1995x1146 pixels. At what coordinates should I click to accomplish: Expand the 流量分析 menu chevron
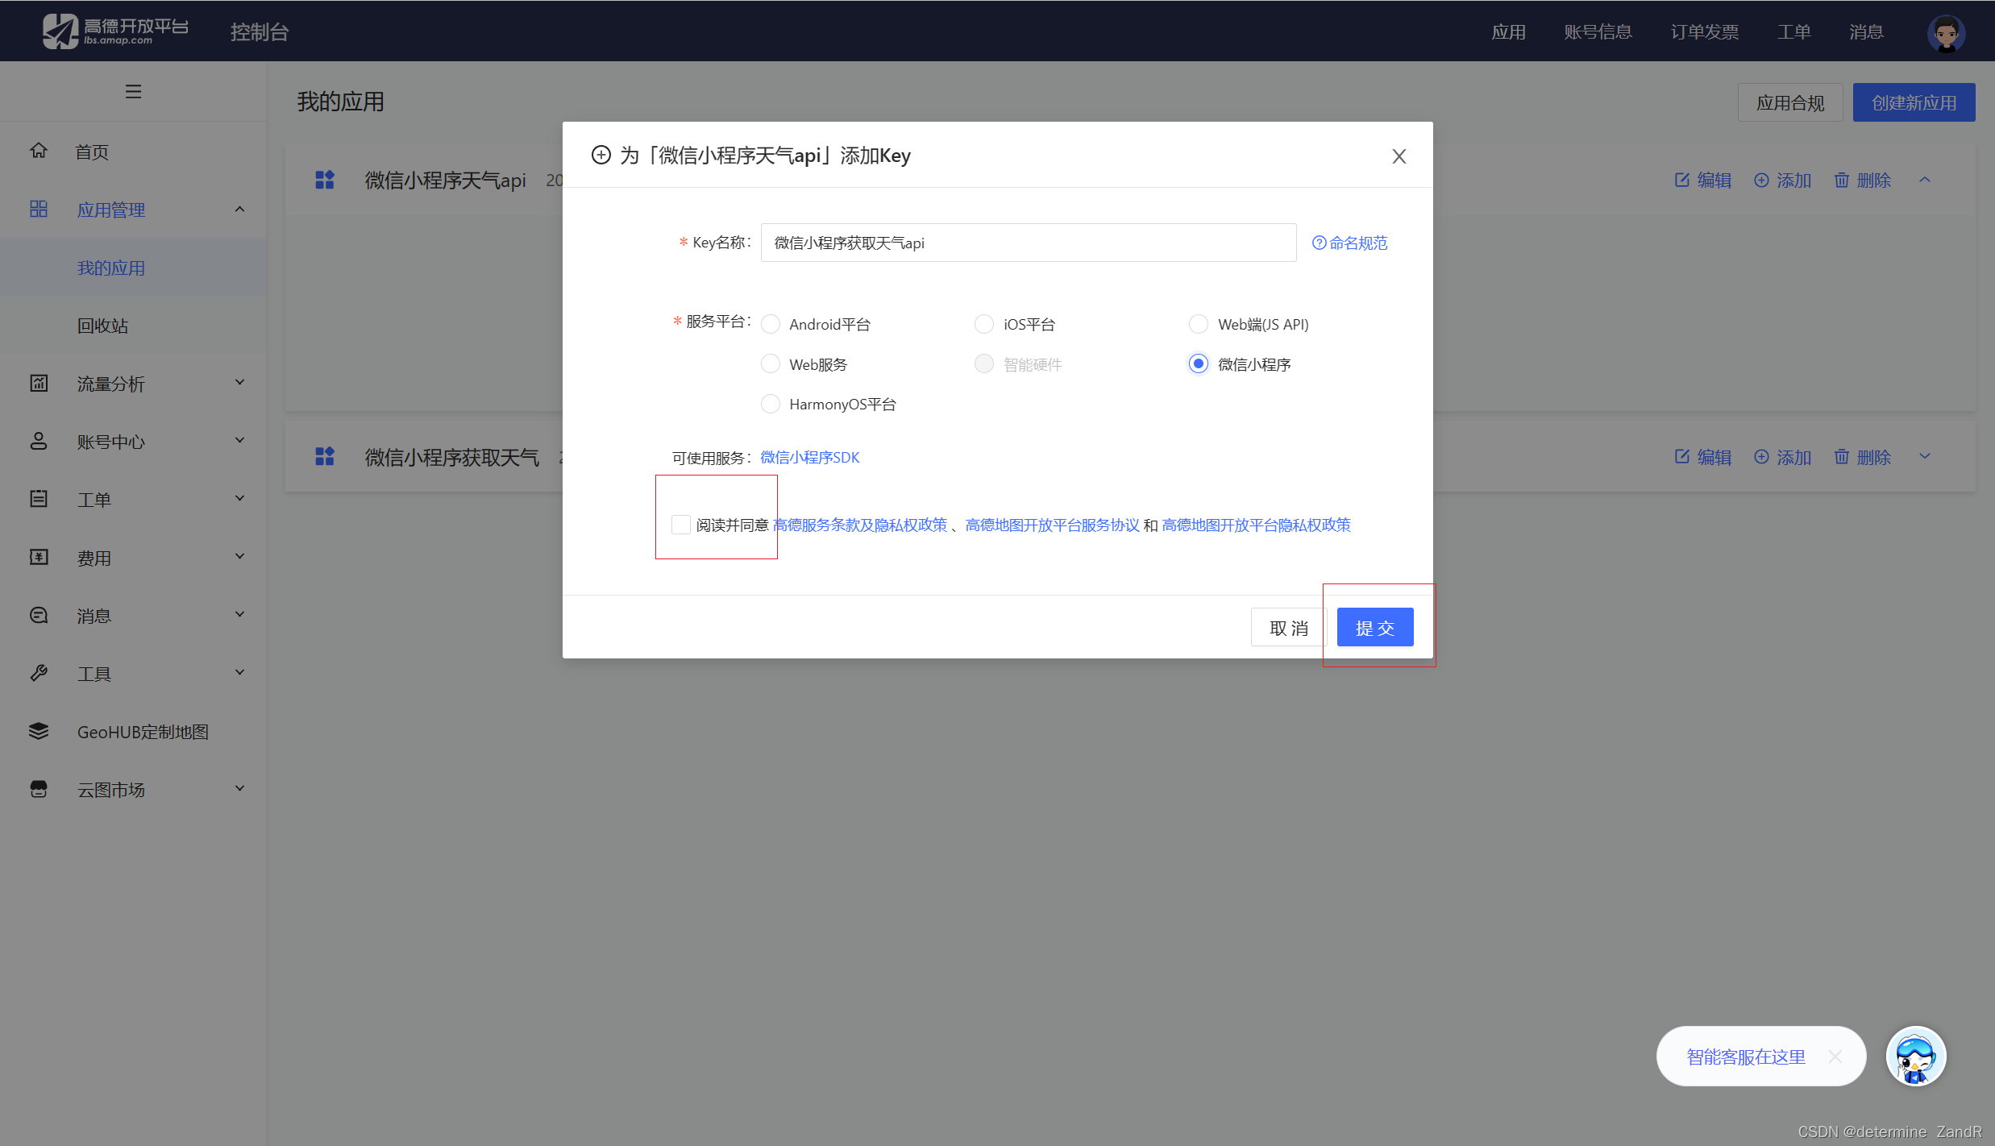pyautogui.click(x=239, y=382)
